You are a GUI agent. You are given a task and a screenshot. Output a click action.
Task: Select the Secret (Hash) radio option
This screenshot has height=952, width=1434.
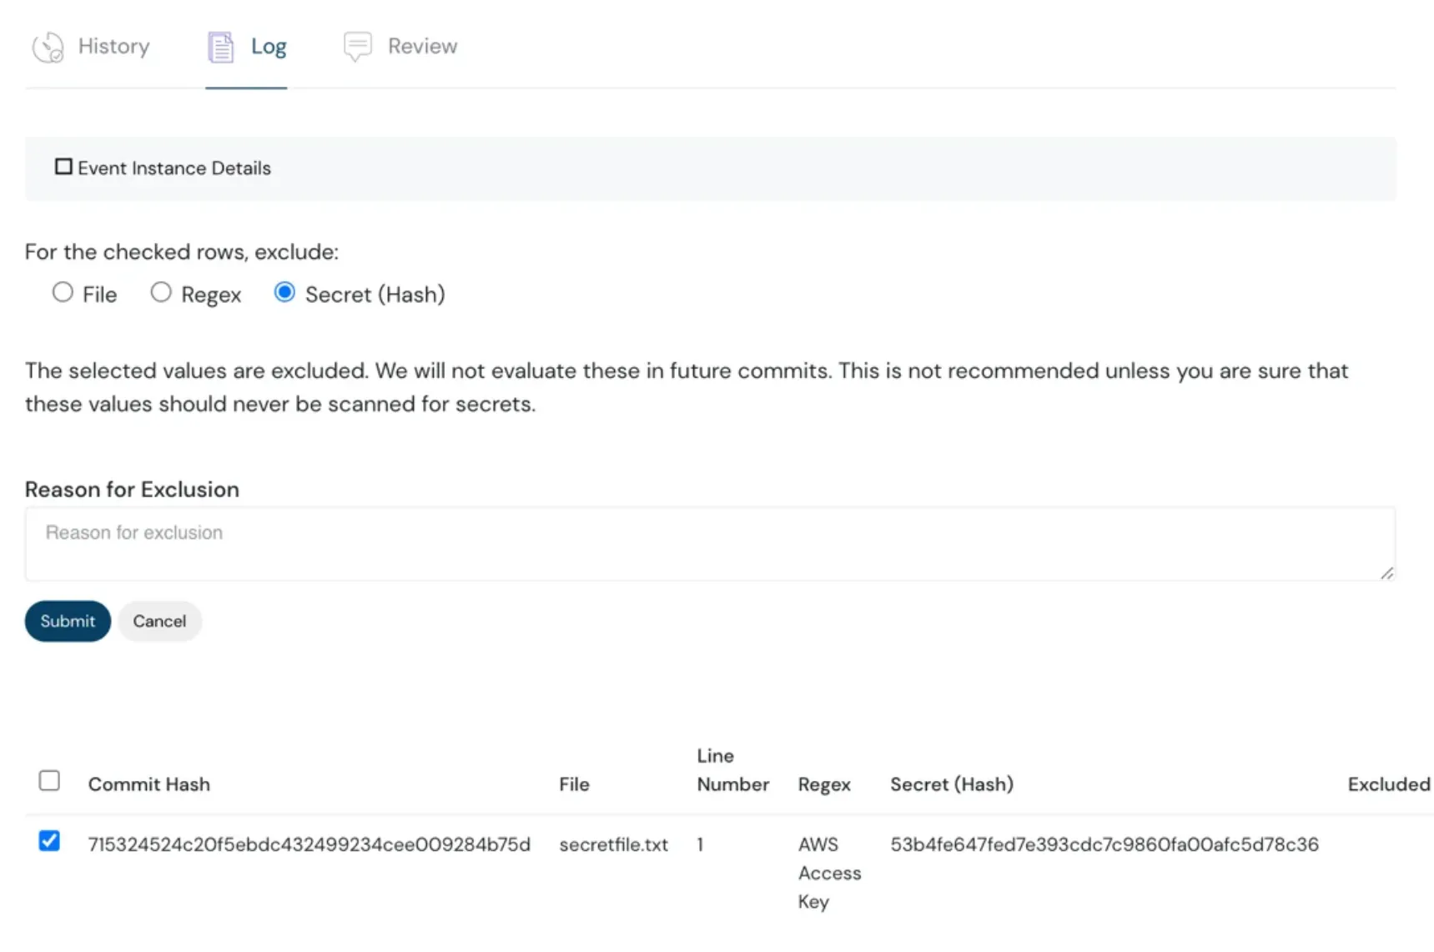[x=284, y=292]
